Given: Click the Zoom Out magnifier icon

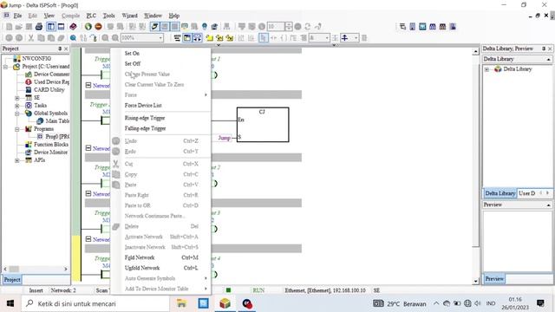Looking at the screenshot, I should click(x=115, y=38).
